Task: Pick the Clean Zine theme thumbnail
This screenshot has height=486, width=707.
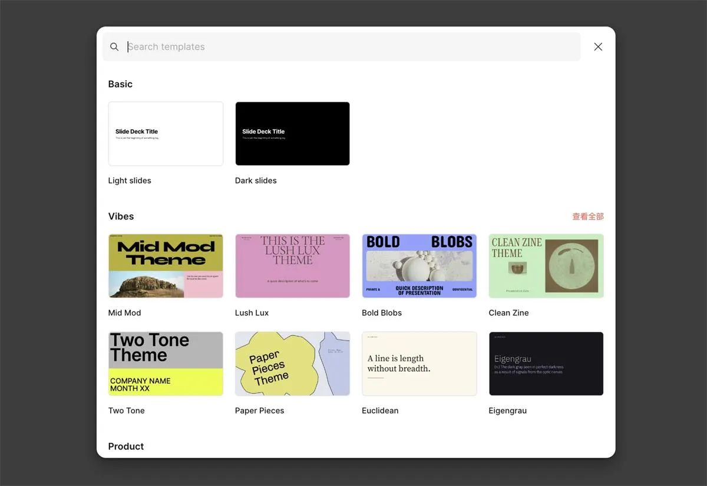Action: 546,266
